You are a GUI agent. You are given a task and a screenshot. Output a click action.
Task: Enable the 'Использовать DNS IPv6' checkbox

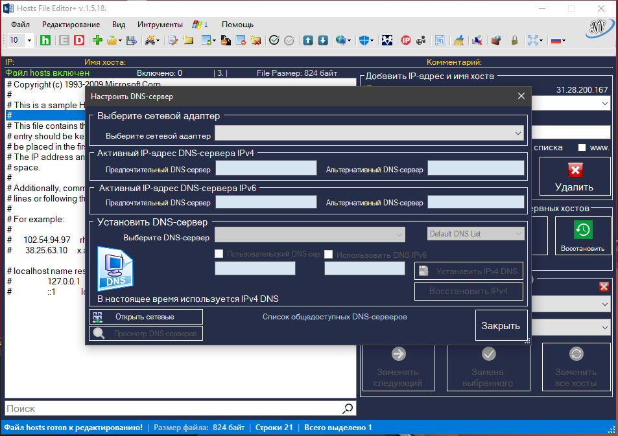click(x=329, y=255)
